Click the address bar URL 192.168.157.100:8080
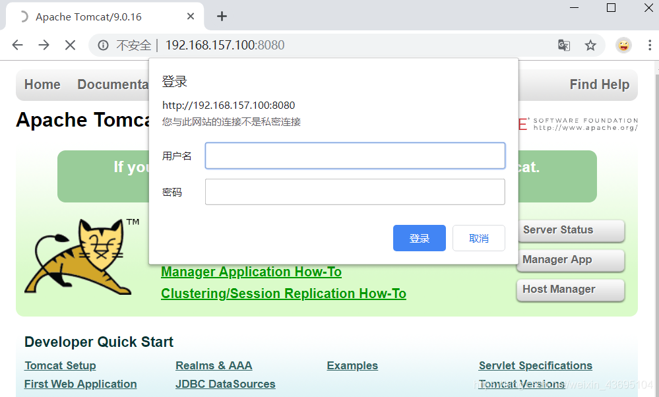 (x=225, y=45)
